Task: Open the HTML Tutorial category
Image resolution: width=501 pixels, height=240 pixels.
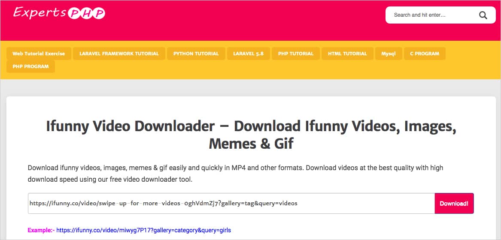Action: click(347, 54)
